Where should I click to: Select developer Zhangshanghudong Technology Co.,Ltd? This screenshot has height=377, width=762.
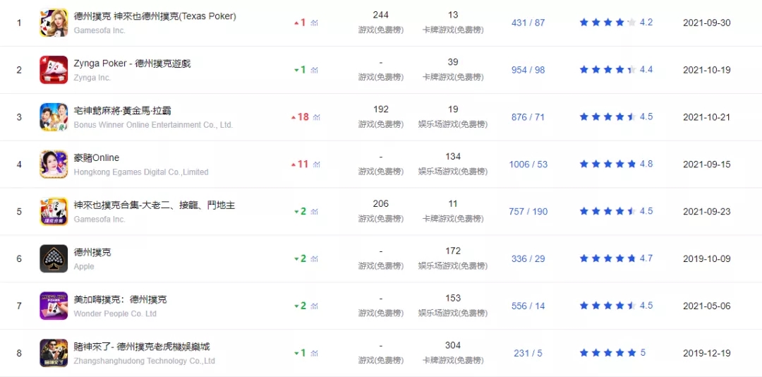click(145, 361)
